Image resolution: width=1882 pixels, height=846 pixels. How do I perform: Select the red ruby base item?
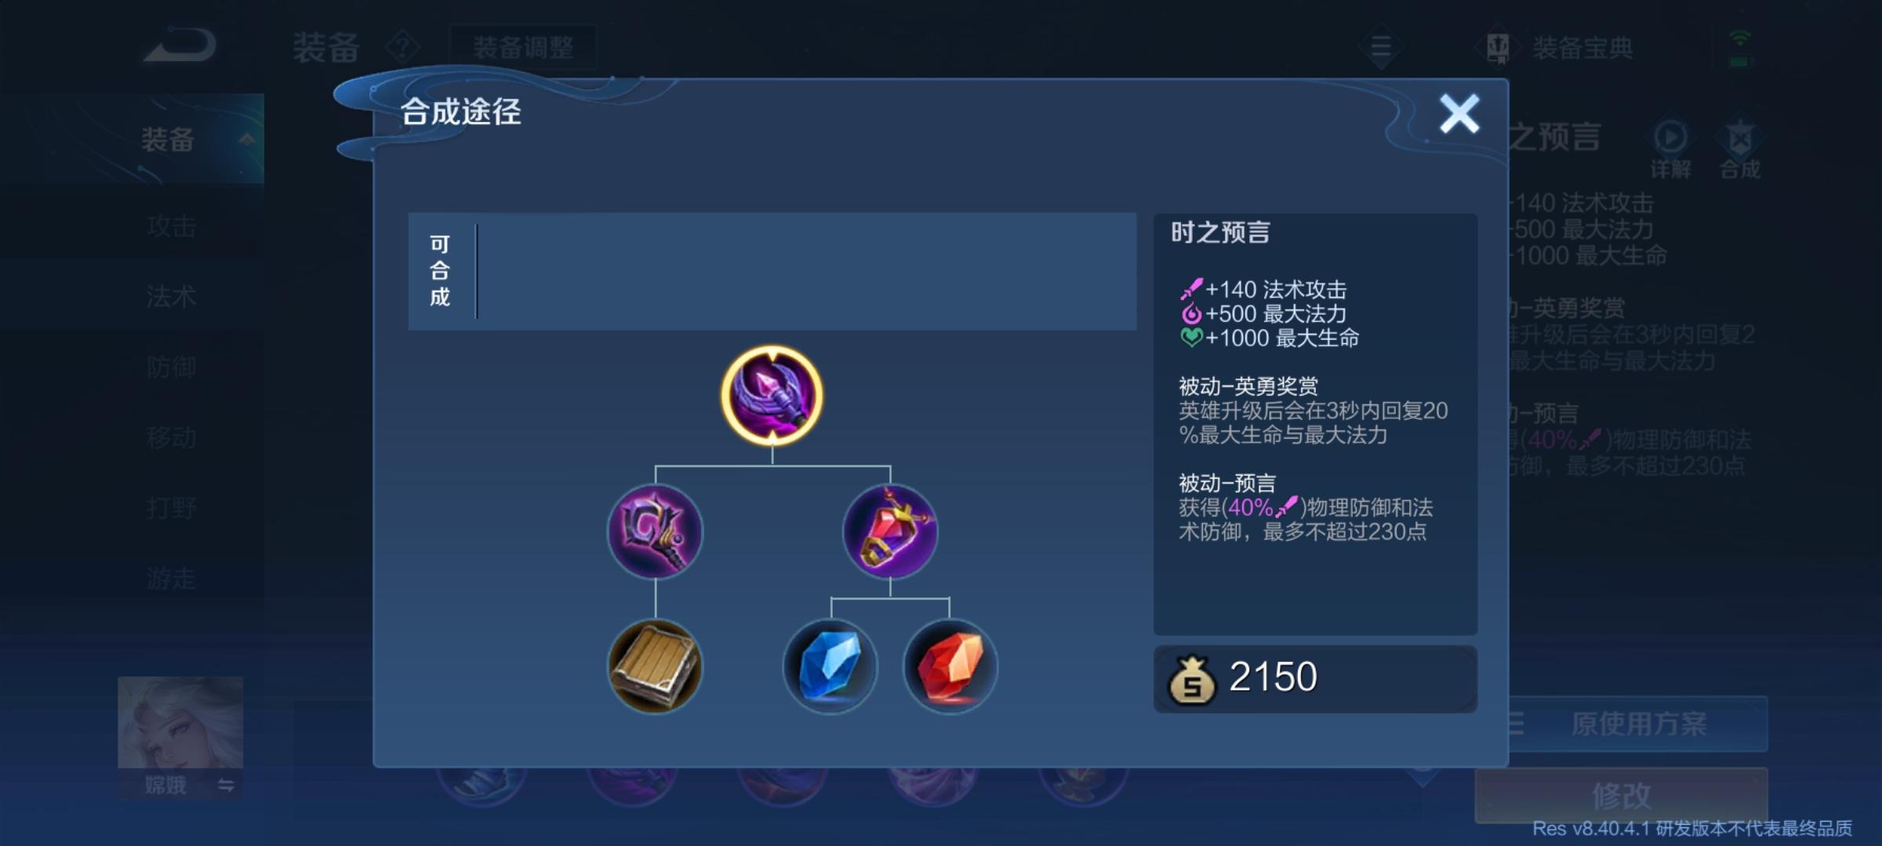point(950,667)
